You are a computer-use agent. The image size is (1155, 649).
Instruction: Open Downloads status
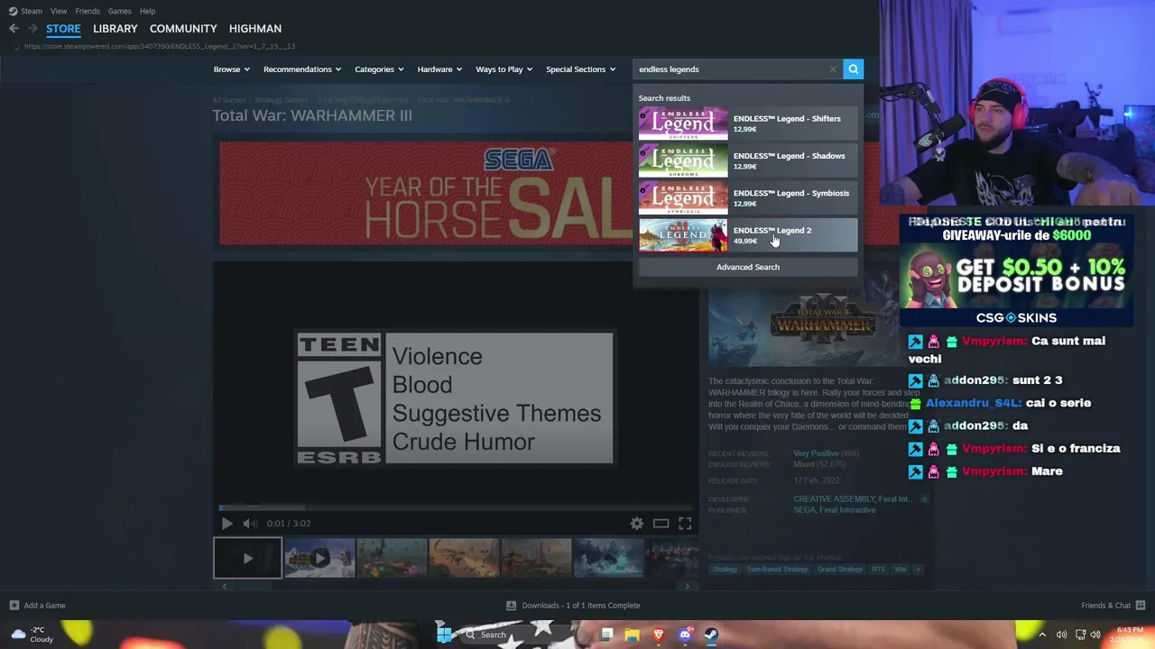(x=573, y=606)
